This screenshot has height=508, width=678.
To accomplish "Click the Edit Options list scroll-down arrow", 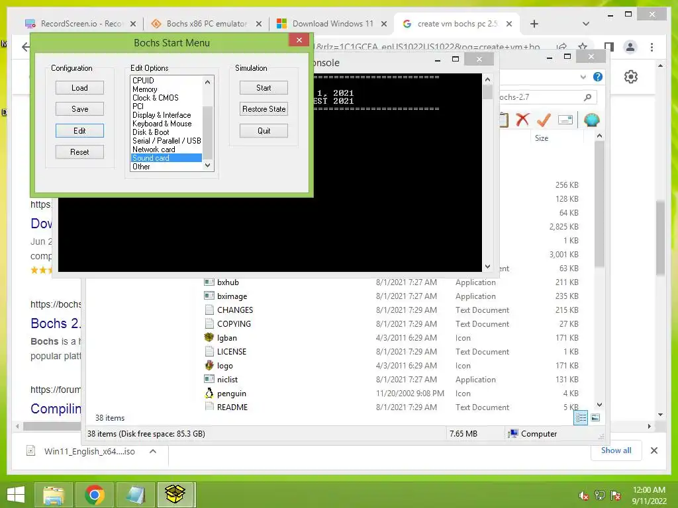I will [x=207, y=165].
